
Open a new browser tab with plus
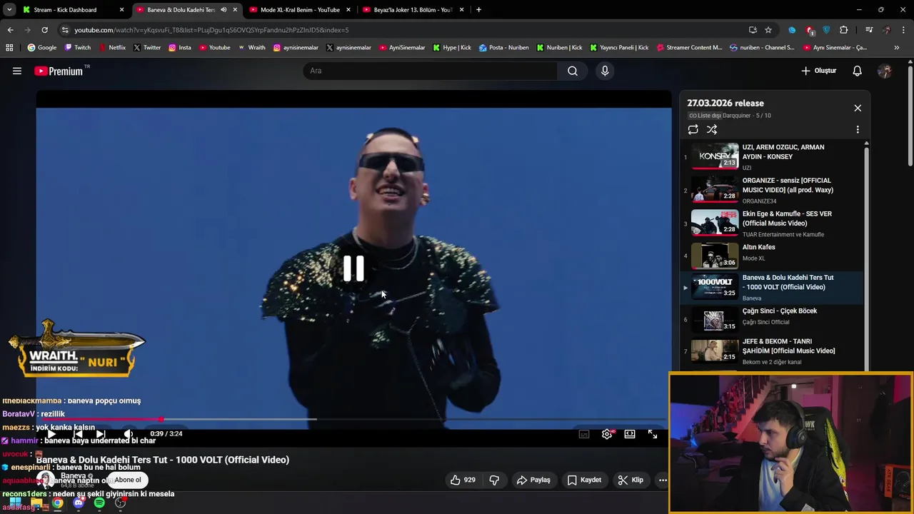point(478,10)
